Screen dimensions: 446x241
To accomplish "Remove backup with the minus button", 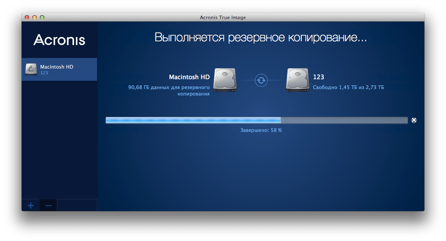I will (49, 205).
